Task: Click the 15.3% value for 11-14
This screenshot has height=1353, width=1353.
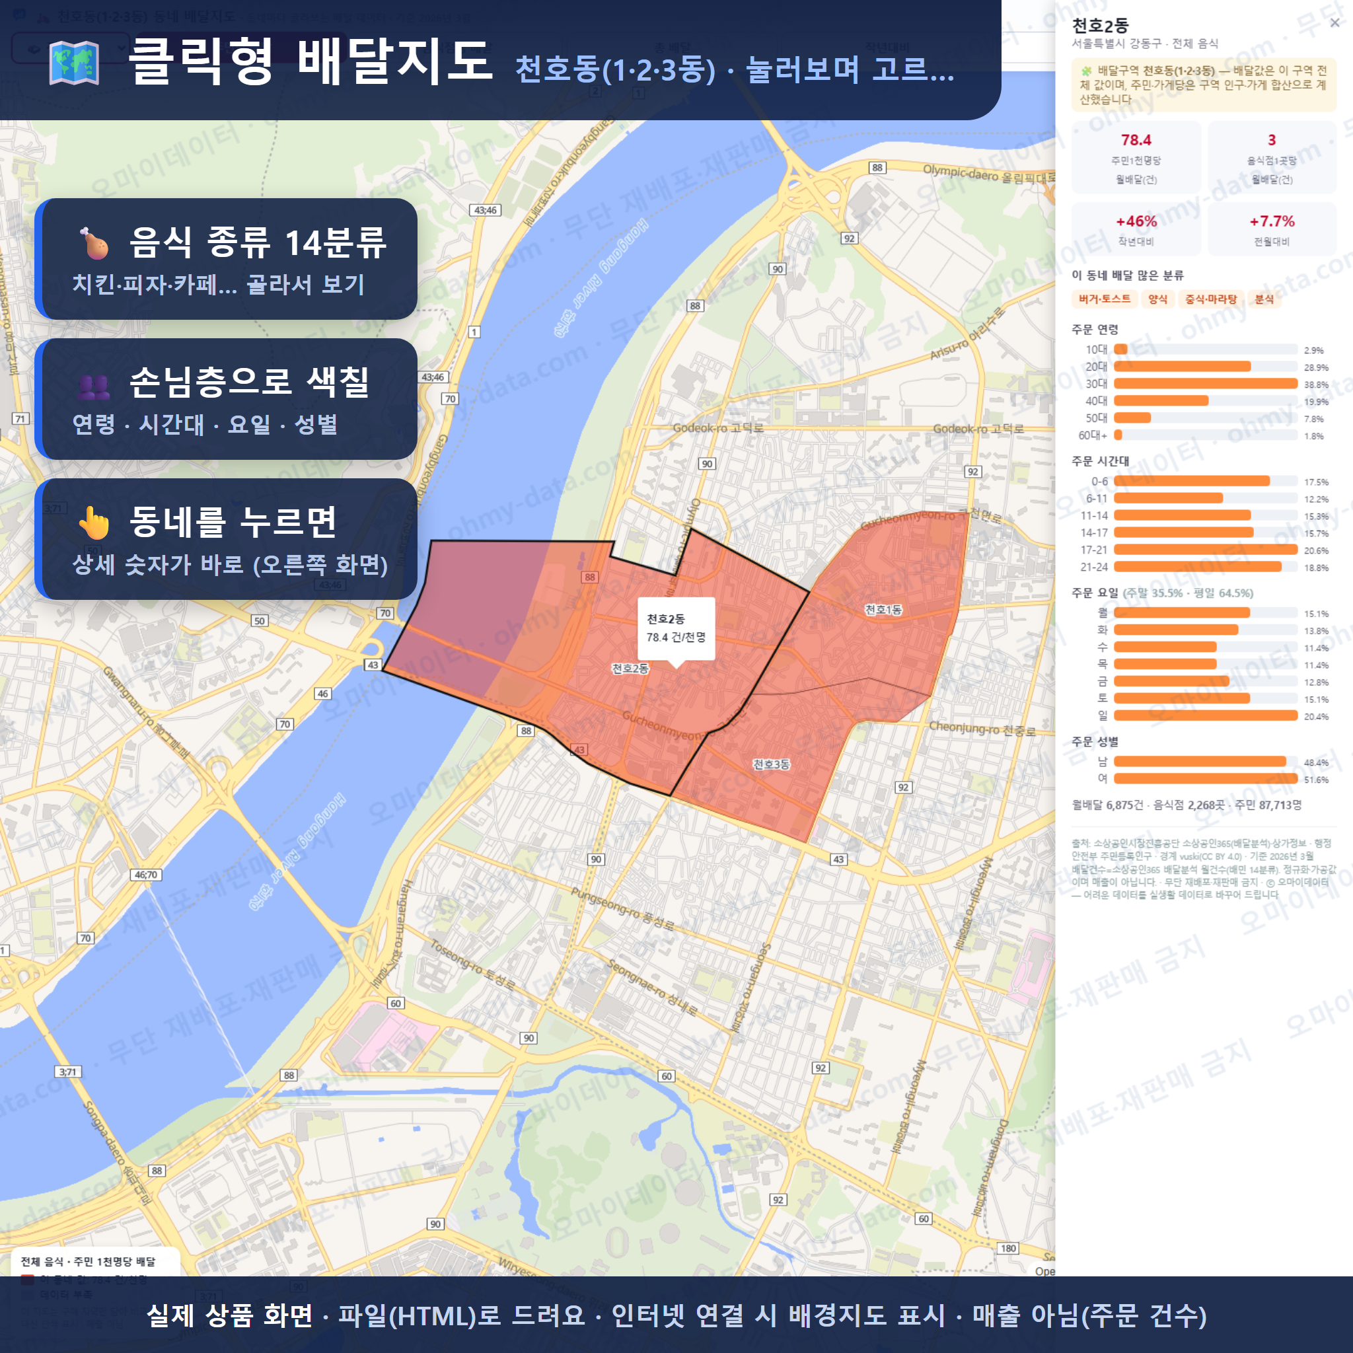Action: tap(1316, 516)
